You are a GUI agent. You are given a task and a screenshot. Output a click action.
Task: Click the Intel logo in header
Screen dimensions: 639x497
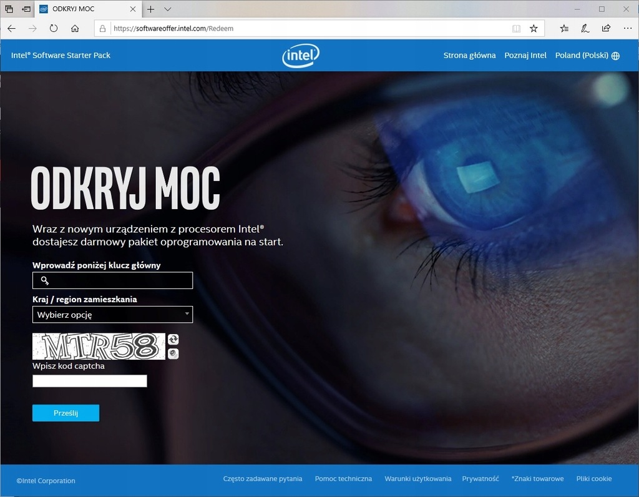point(301,56)
